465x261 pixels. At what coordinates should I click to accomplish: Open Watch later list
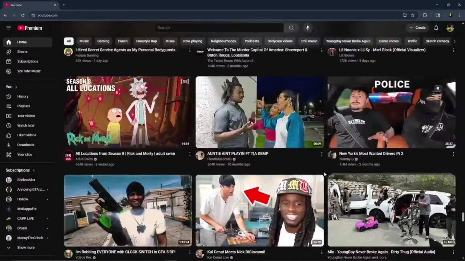click(27, 125)
